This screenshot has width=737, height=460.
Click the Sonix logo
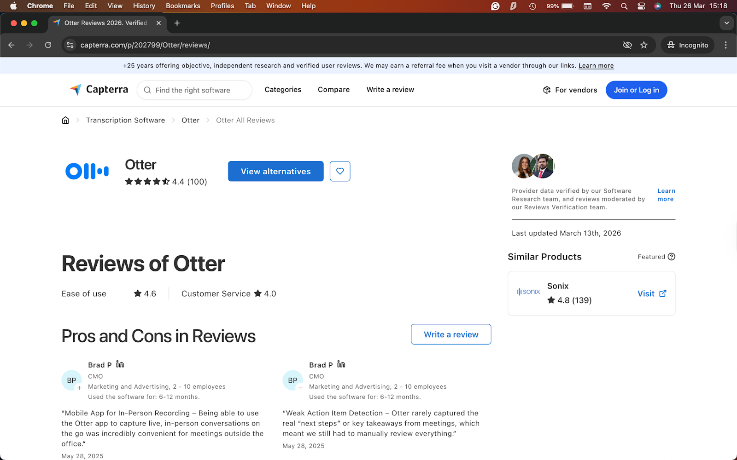click(528, 292)
